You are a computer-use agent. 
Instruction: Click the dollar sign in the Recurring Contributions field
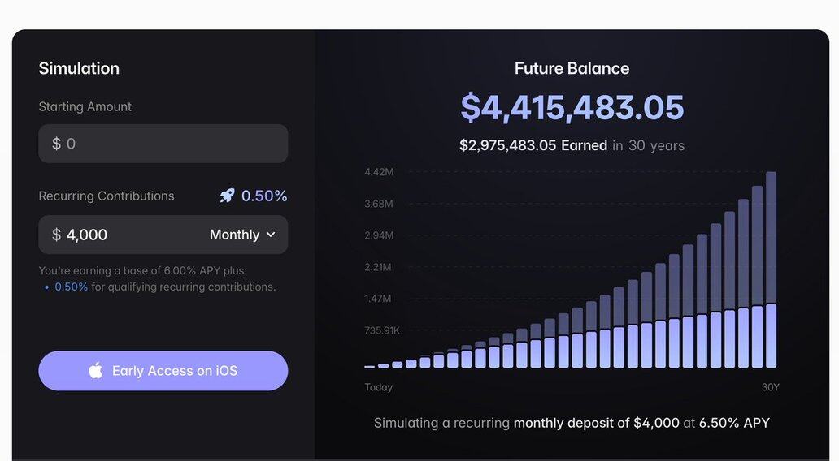[x=56, y=235]
